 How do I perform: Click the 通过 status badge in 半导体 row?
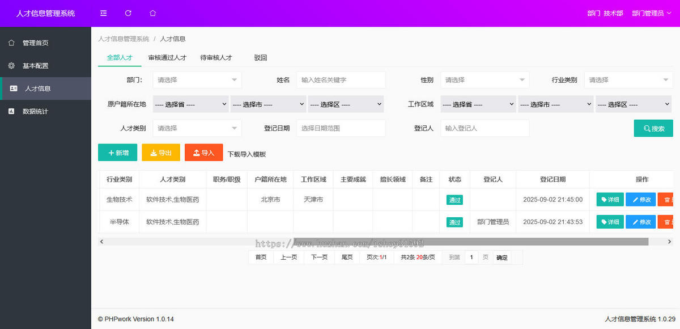(x=454, y=222)
